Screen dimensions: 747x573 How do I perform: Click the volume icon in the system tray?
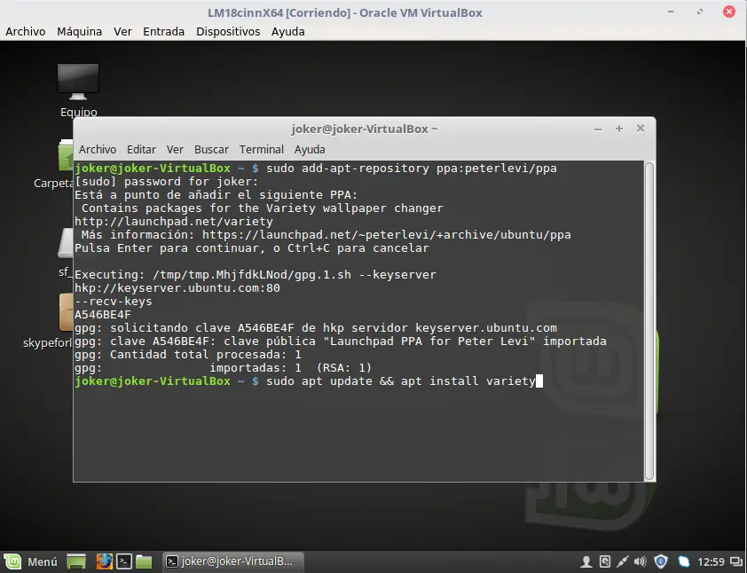[639, 561]
